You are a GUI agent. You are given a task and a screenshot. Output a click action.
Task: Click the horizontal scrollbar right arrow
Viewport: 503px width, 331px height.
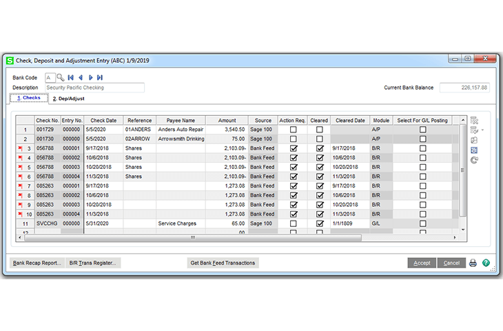pos(455,238)
